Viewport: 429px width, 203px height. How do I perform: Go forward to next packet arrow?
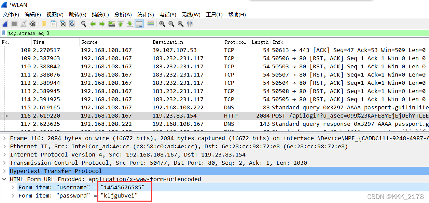pos(102,24)
